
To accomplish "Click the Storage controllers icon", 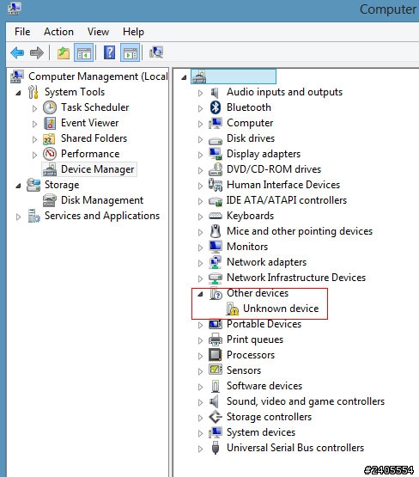I will pyautogui.click(x=216, y=417).
